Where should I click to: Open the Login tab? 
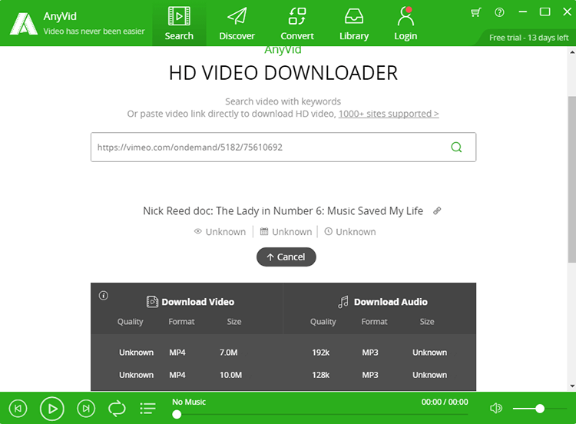click(x=406, y=23)
